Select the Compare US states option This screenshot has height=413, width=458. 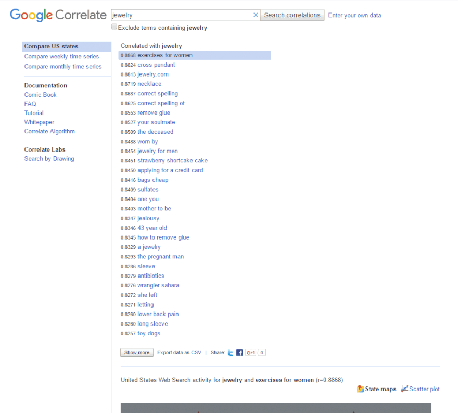click(52, 46)
